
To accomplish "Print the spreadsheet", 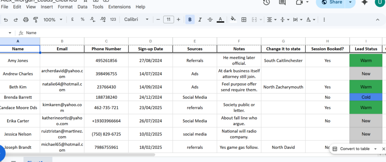I will [26, 20].
